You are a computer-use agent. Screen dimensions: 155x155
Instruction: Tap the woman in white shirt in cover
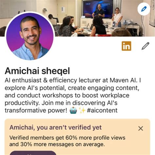pyautogui.click(x=117, y=17)
